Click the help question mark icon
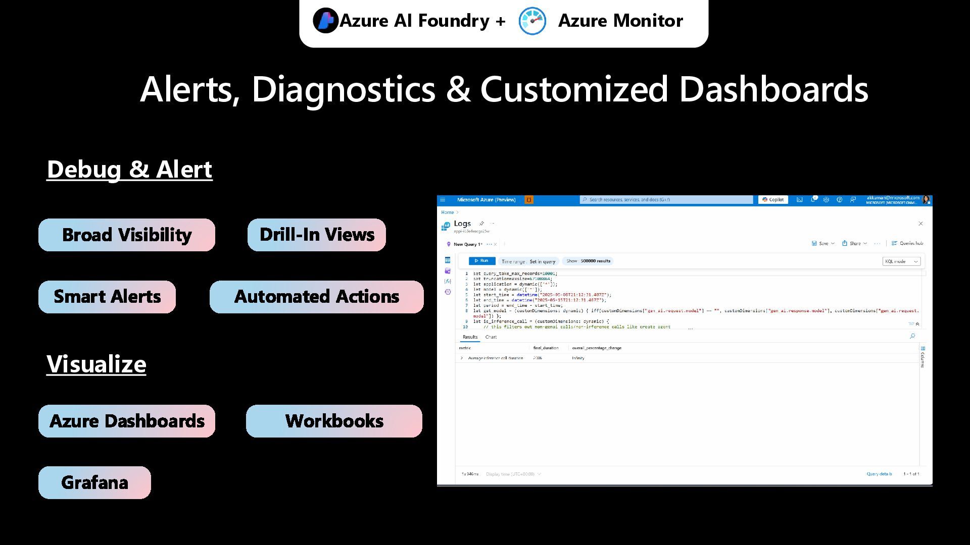The image size is (970, 545). pyautogui.click(x=839, y=200)
